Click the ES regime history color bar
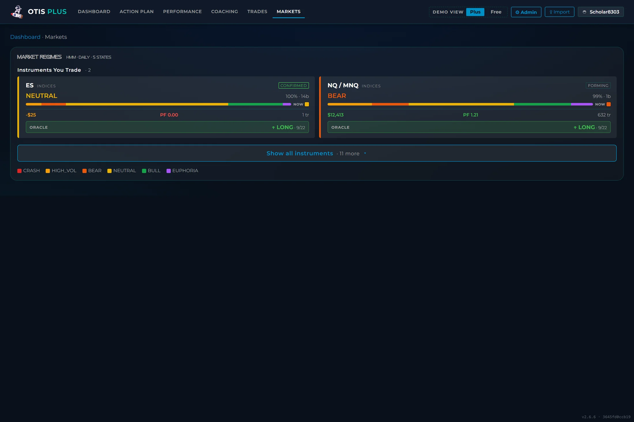Image resolution: width=634 pixels, height=422 pixels. (158, 104)
